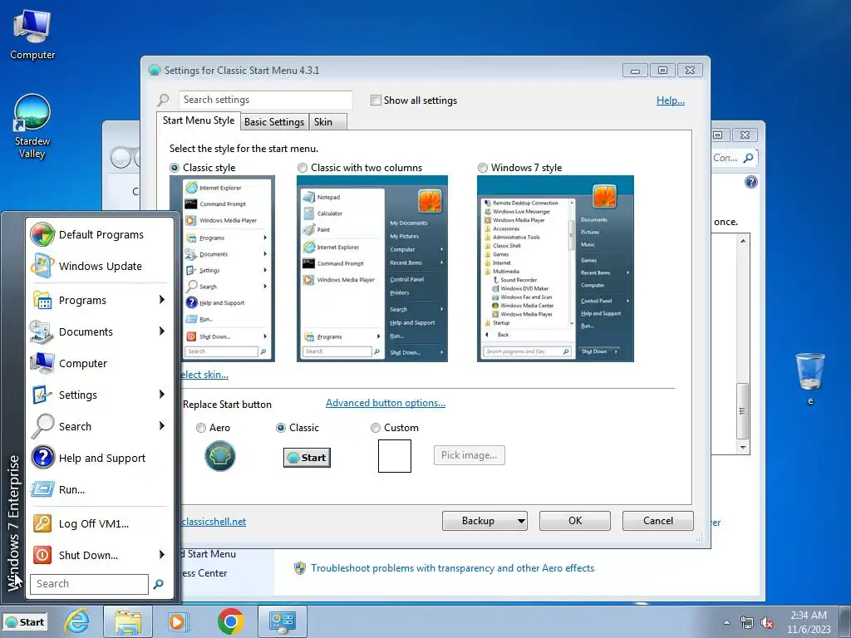Open Computer from the start menu
851x638 pixels.
coord(42,363)
